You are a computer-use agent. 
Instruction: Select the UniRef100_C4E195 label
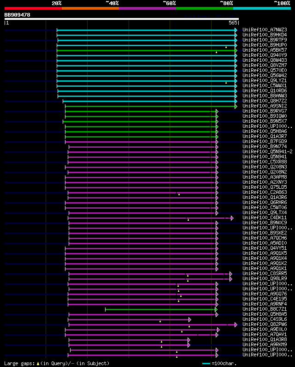(x=265, y=299)
